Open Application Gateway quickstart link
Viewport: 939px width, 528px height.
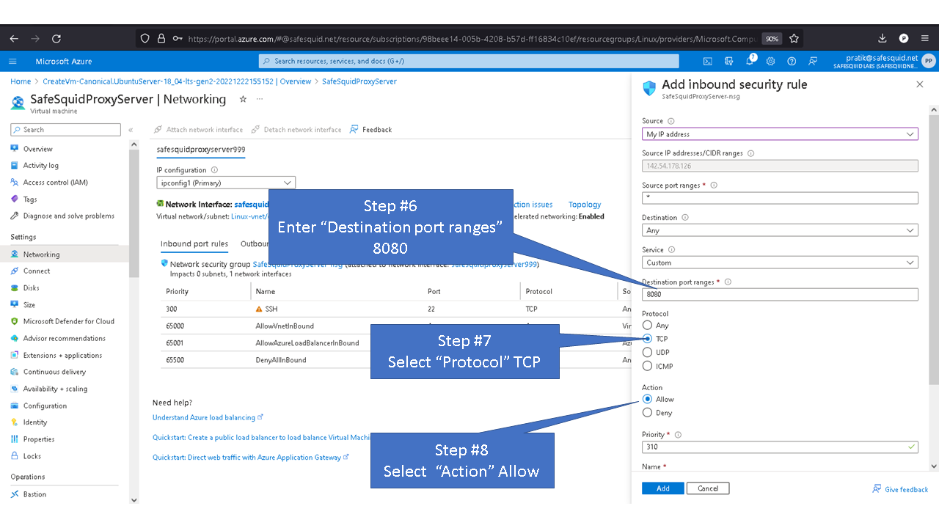click(250, 458)
